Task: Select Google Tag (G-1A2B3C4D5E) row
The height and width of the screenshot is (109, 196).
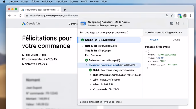Action: pyautogui.click(x=109, y=40)
